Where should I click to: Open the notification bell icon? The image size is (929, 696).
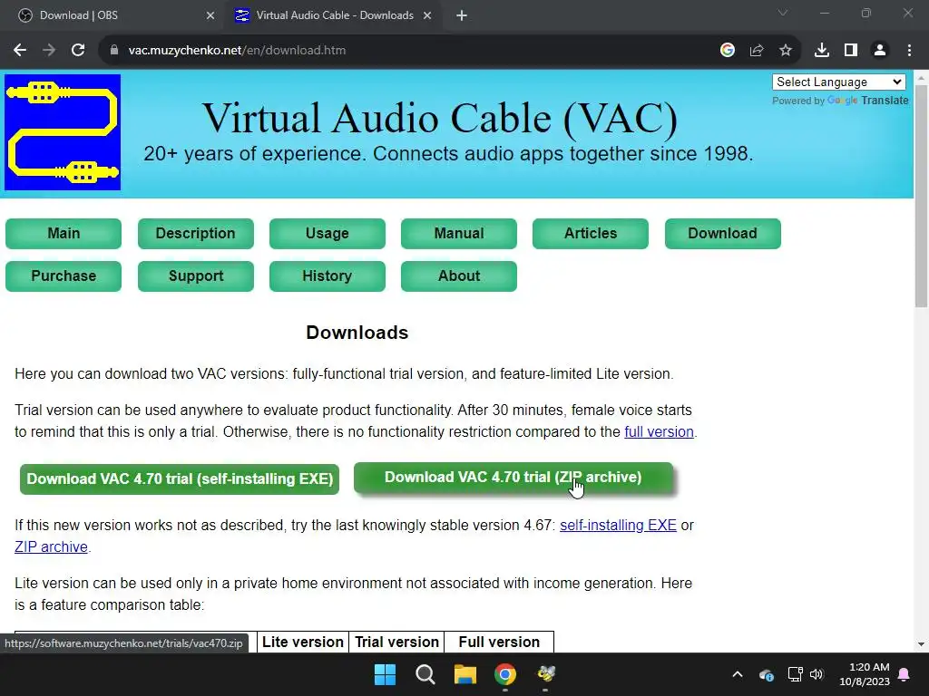905,674
